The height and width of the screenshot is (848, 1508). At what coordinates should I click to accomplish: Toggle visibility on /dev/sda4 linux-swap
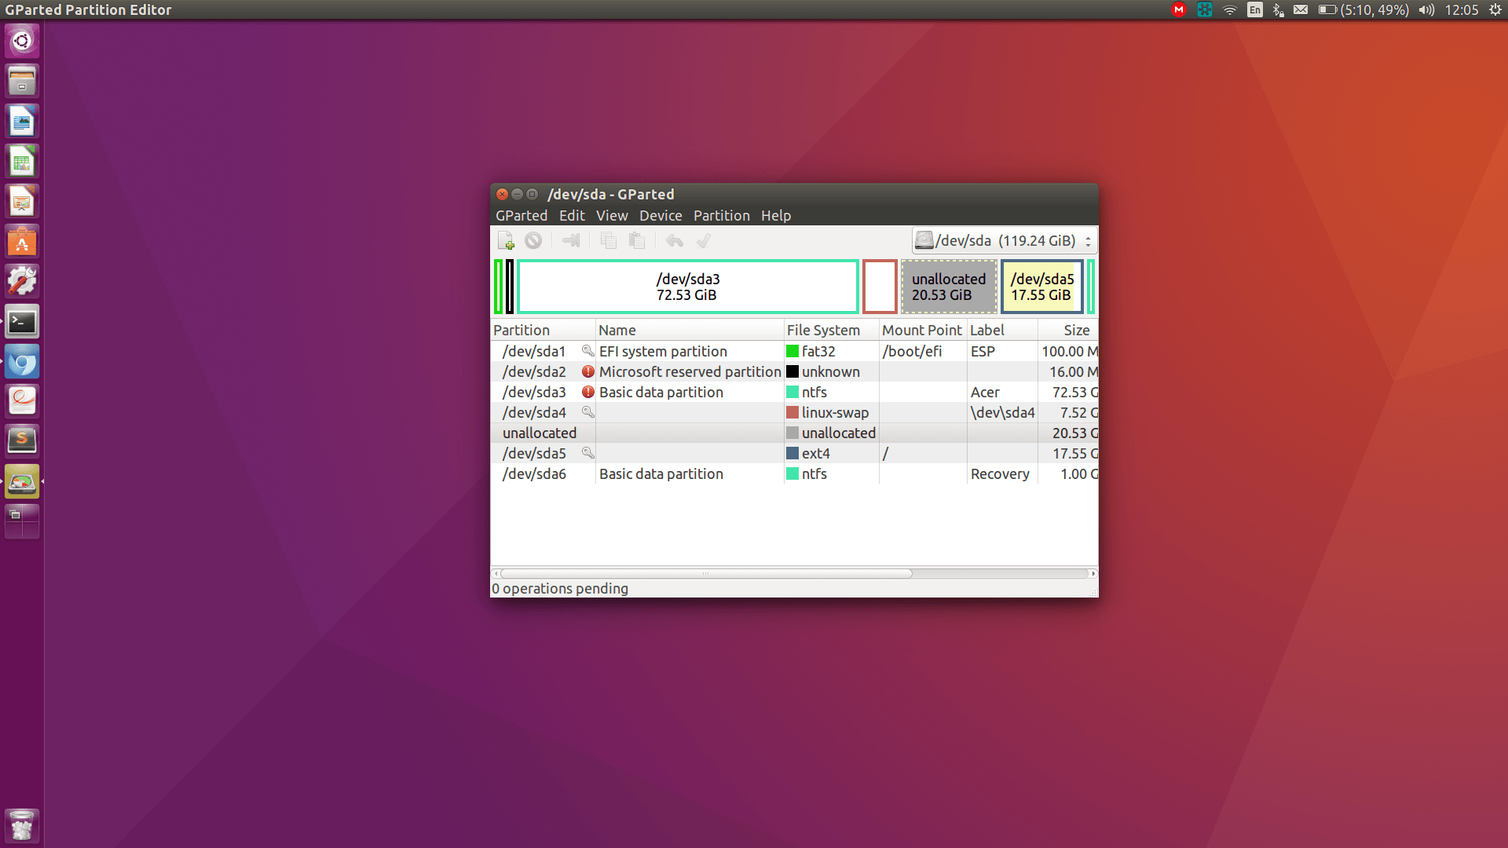(586, 412)
